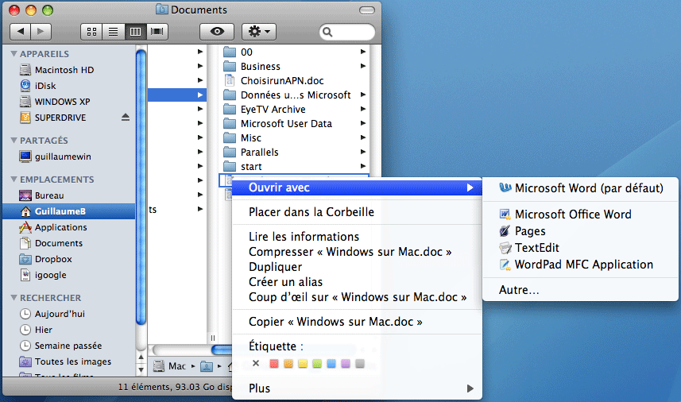
Task: Switch to icon view
Action: [91, 32]
